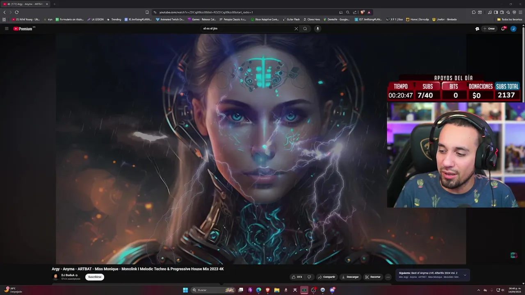Click the Recortar clip button
Viewport: 525px width, 295px height.
pos(373,277)
